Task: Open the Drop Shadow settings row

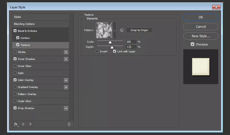Action: pos(41,108)
